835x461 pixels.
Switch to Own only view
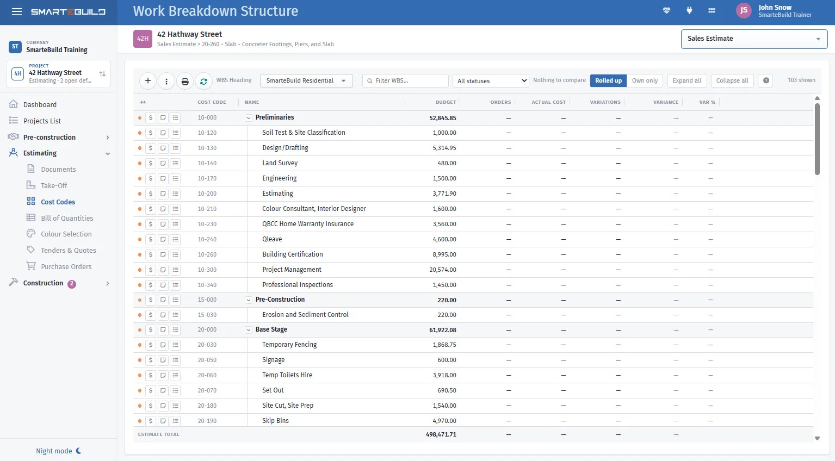[645, 80]
